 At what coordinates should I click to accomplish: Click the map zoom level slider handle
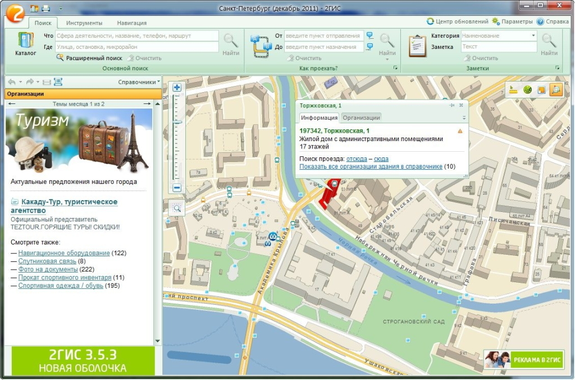point(177,122)
